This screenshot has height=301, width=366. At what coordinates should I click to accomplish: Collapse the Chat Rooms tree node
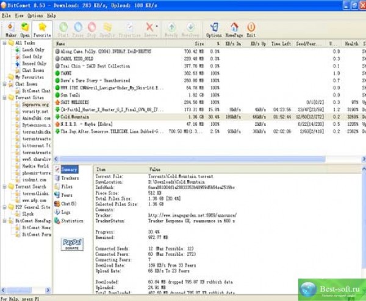tap(4, 84)
